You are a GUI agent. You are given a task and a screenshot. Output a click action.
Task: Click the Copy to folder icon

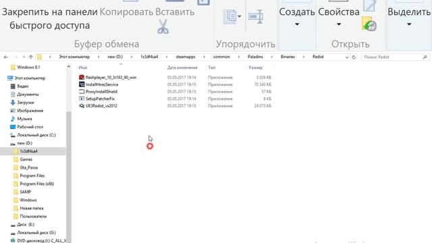click(x=232, y=16)
